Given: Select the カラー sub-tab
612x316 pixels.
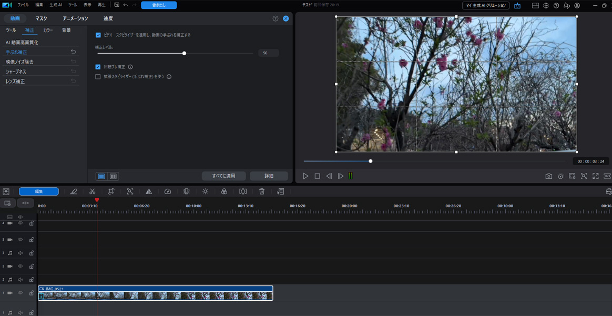Looking at the screenshot, I should tap(48, 30).
